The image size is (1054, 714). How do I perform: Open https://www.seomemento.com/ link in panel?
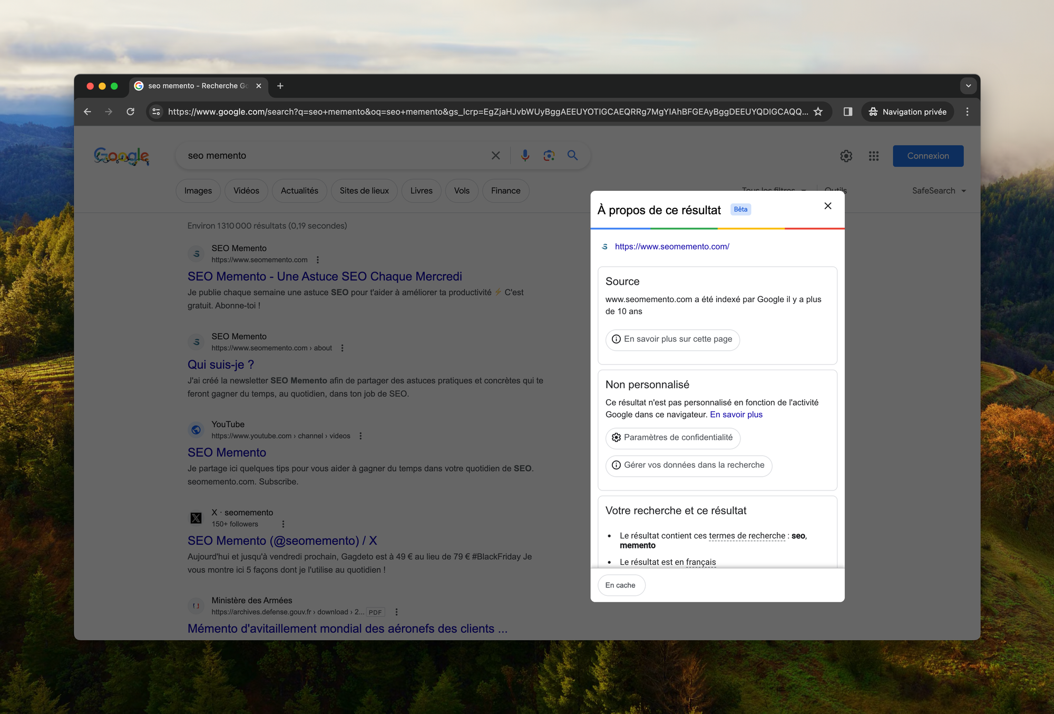(x=672, y=246)
